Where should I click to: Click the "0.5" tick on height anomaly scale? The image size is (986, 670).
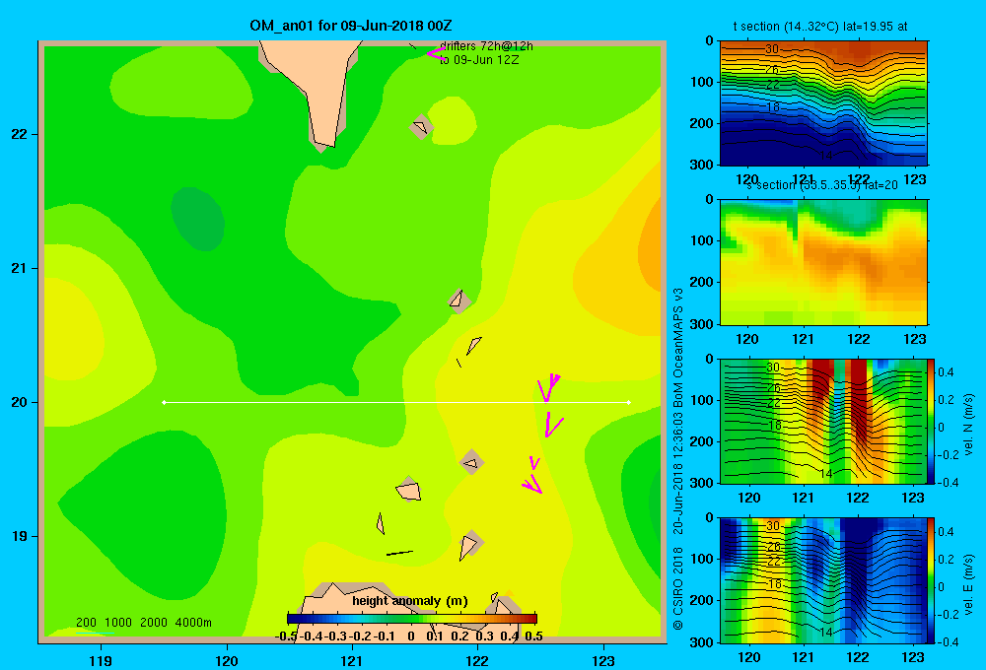click(533, 636)
